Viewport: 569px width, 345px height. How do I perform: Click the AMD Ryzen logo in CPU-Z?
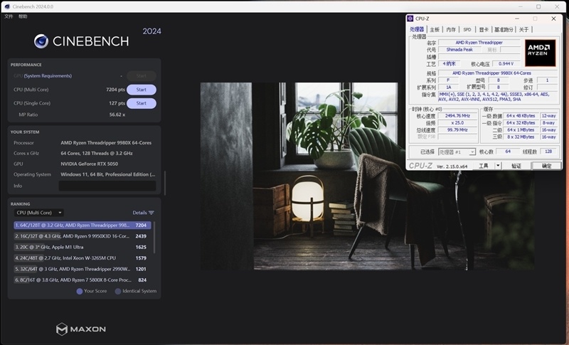pyautogui.click(x=540, y=53)
